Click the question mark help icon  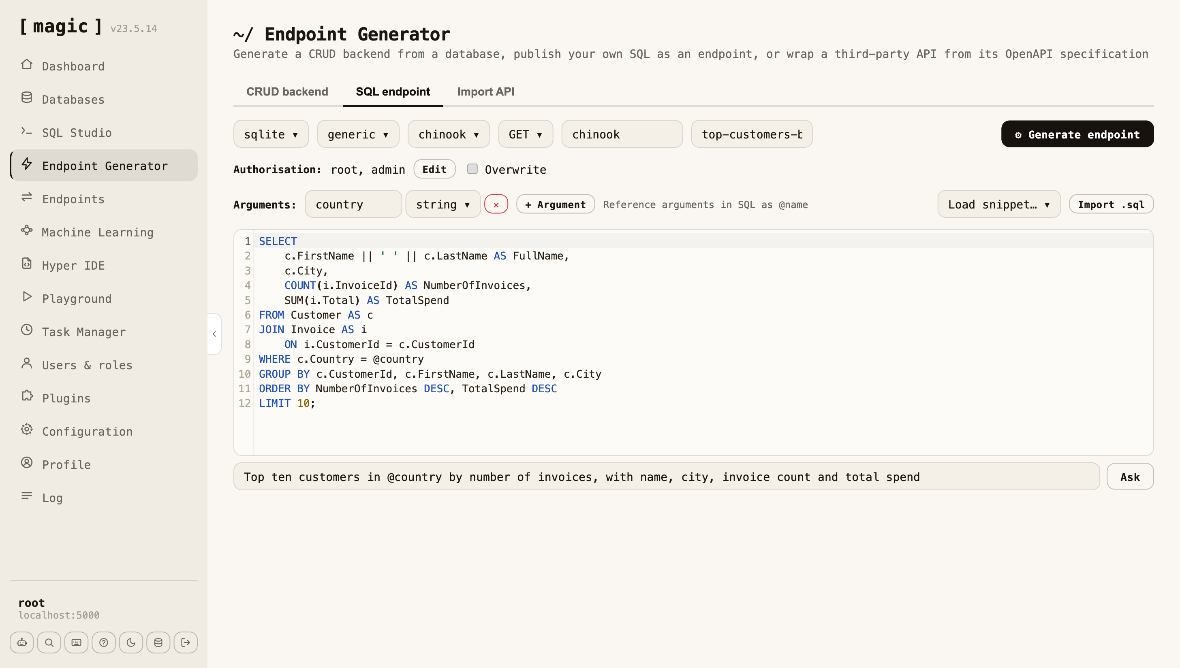tap(104, 642)
